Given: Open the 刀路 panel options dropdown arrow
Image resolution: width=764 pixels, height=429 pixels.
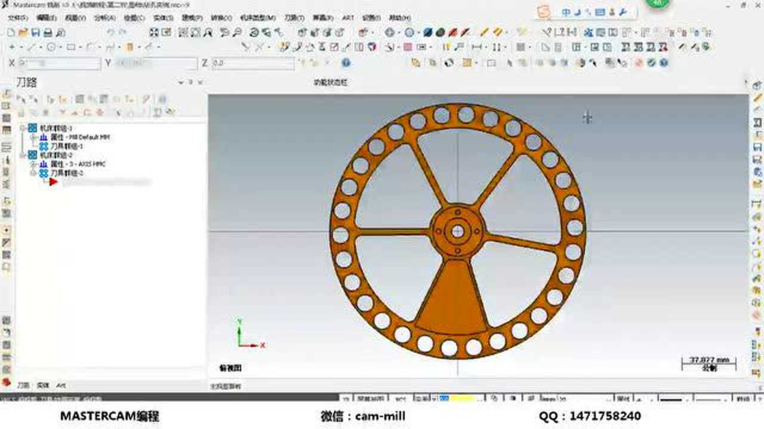Looking at the screenshot, I should click(180, 82).
